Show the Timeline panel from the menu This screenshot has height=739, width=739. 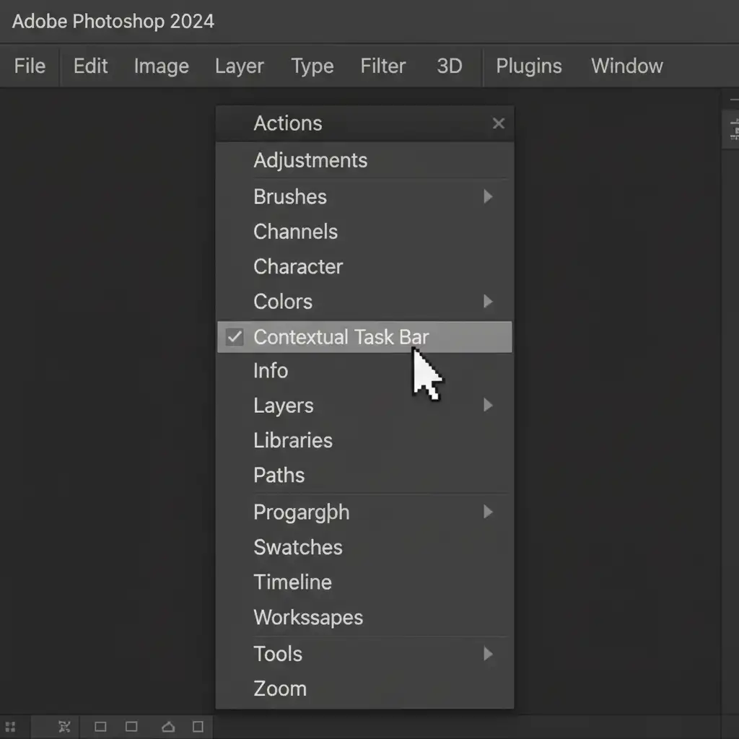tap(292, 582)
